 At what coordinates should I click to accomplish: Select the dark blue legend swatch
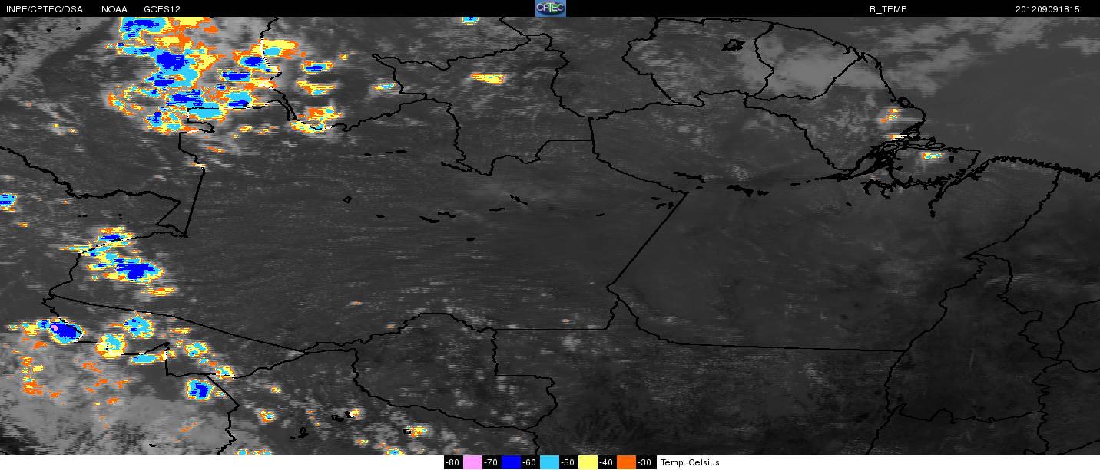[x=512, y=462]
